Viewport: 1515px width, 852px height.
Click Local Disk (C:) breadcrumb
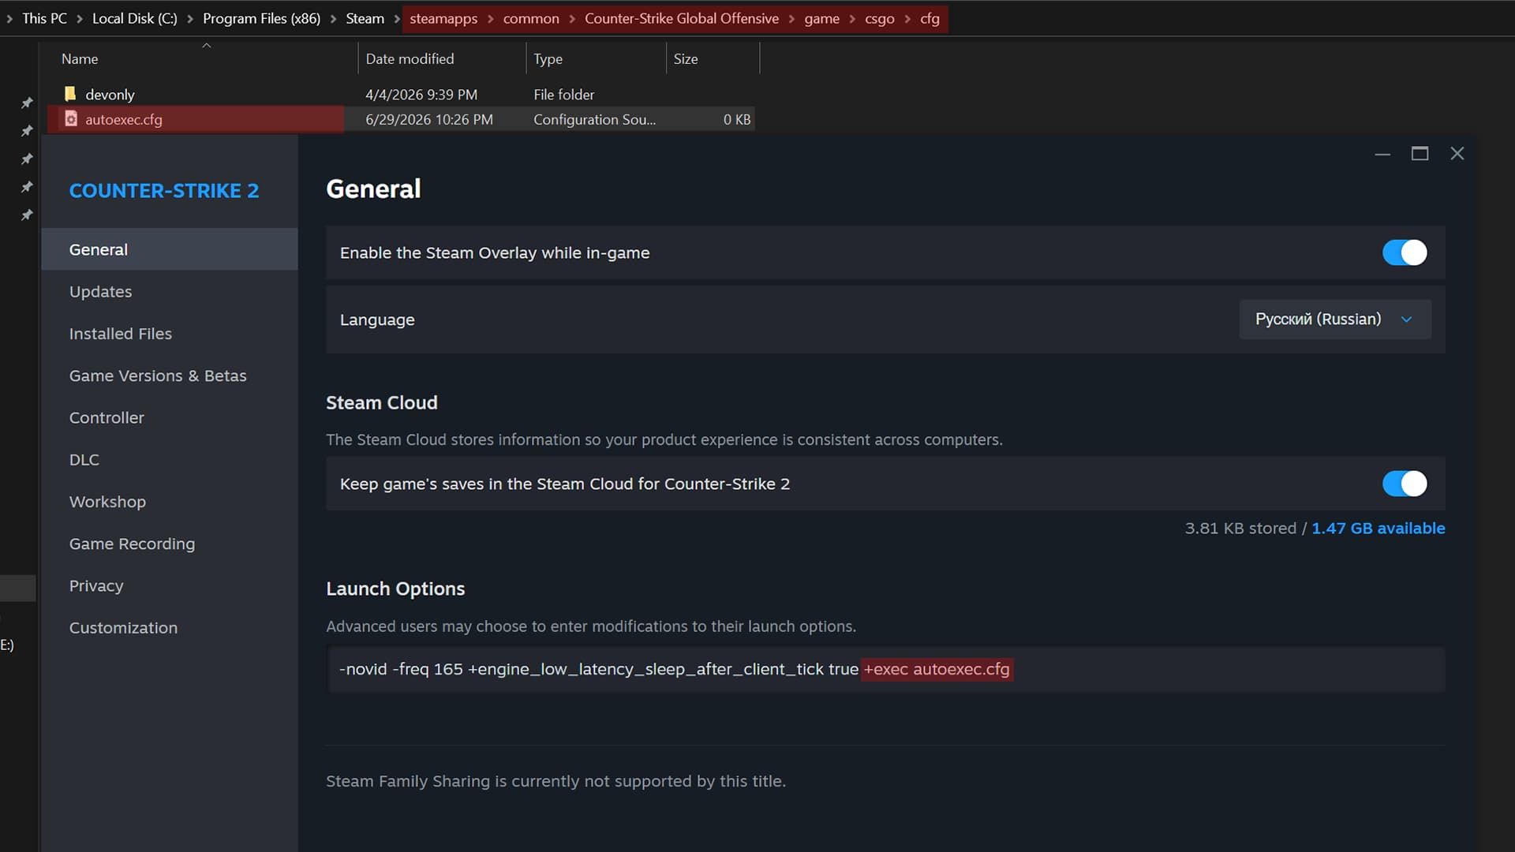[x=135, y=19]
